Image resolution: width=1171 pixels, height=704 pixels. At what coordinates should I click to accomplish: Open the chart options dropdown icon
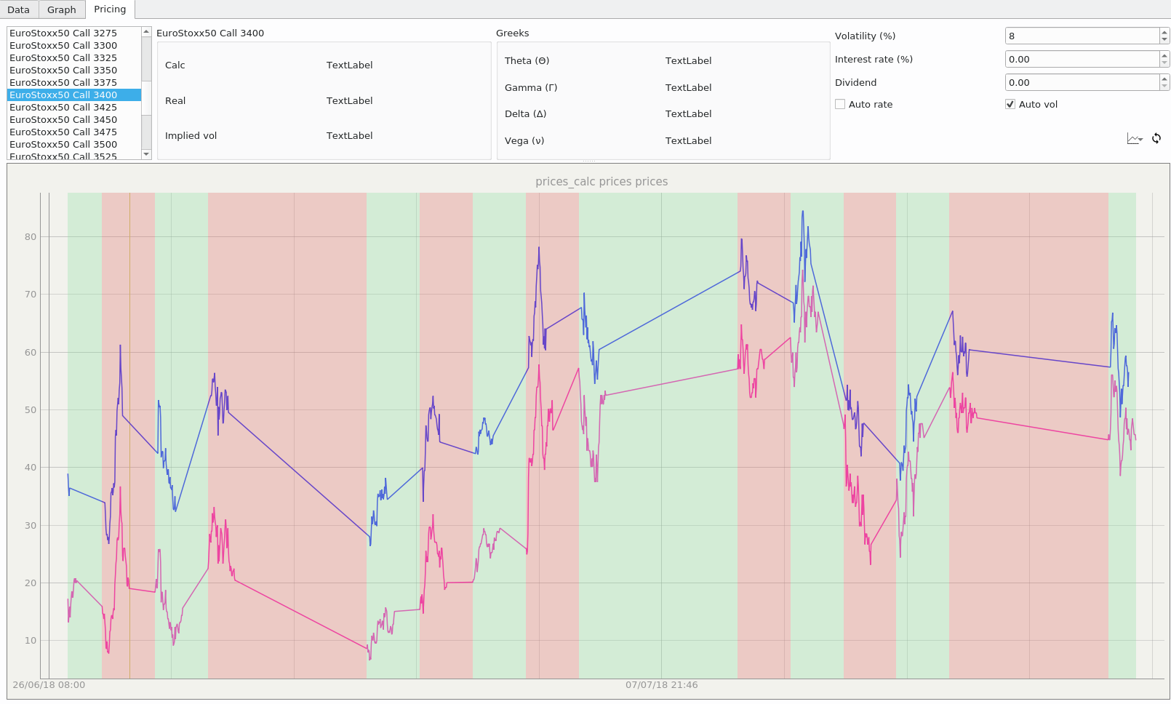[1135, 138]
